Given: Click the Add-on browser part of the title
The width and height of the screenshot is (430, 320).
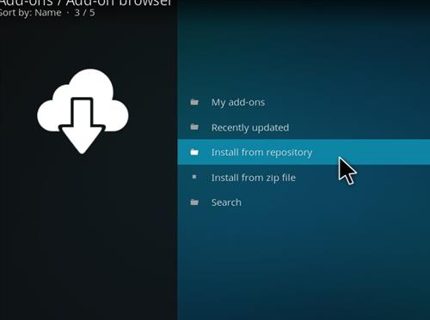Looking at the screenshot, I should click(x=119, y=3).
